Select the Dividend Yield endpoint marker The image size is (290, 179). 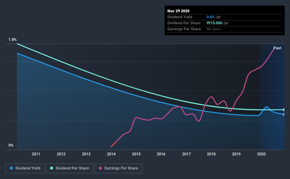(x=284, y=115)
